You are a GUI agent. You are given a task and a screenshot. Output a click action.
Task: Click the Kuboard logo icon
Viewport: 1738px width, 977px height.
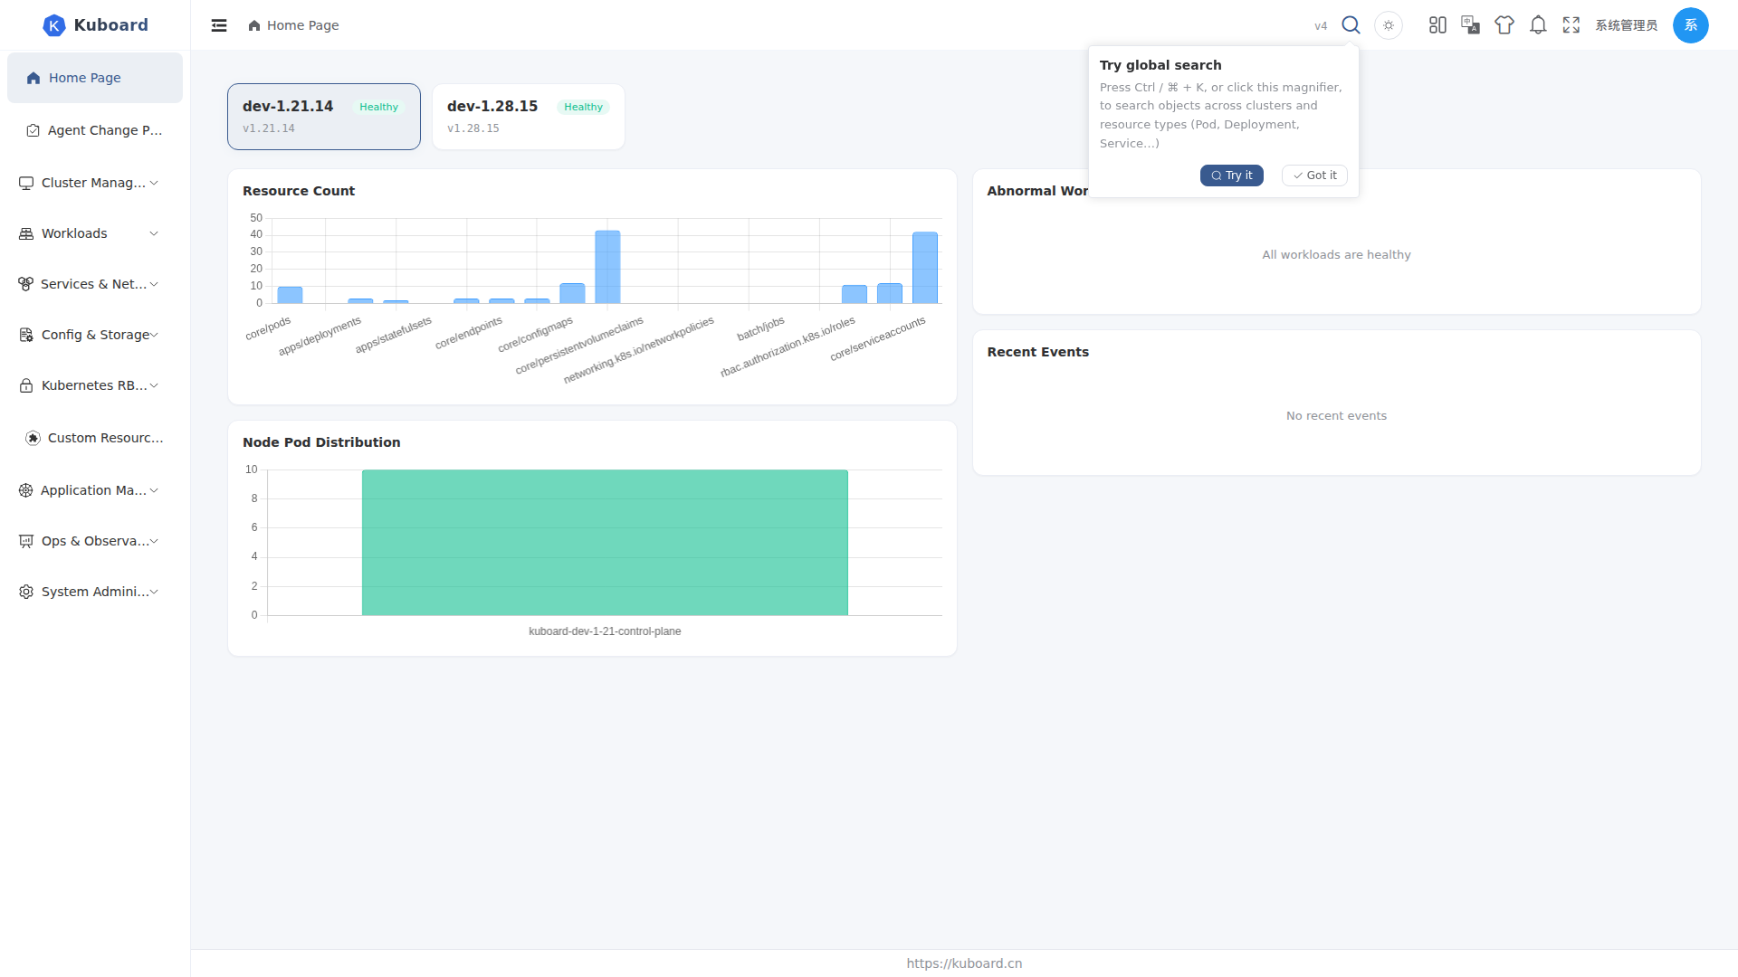pos(54,25)
